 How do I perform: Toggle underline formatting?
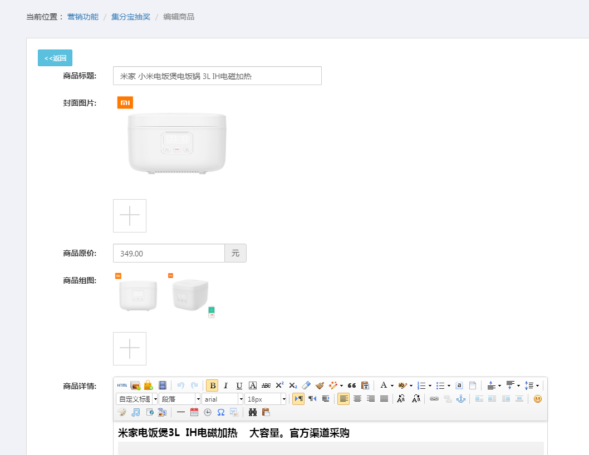239,385
